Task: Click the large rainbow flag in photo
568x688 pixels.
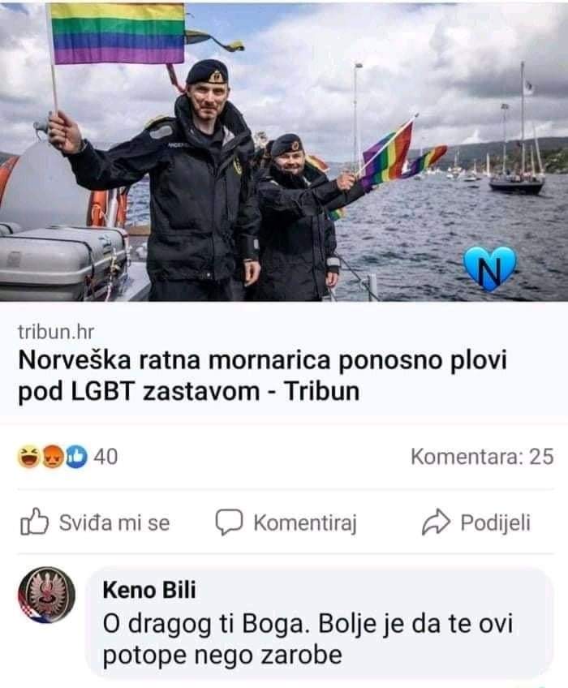Action: click(x=118, y=33)
